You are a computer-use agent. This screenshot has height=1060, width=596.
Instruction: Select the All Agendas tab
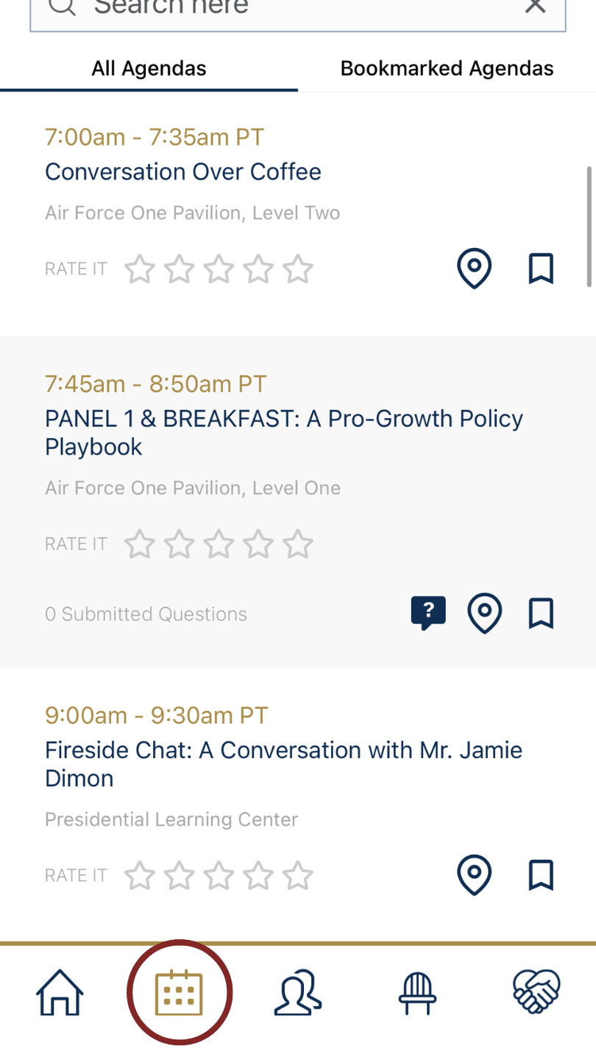[x=149, y=68]
